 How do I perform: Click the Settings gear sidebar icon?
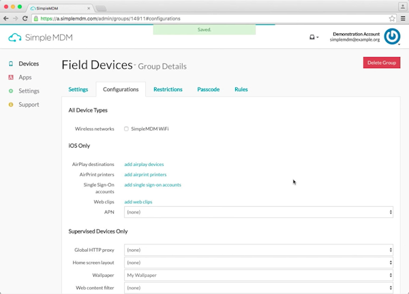pyautogui.click(x=11, y=91)
